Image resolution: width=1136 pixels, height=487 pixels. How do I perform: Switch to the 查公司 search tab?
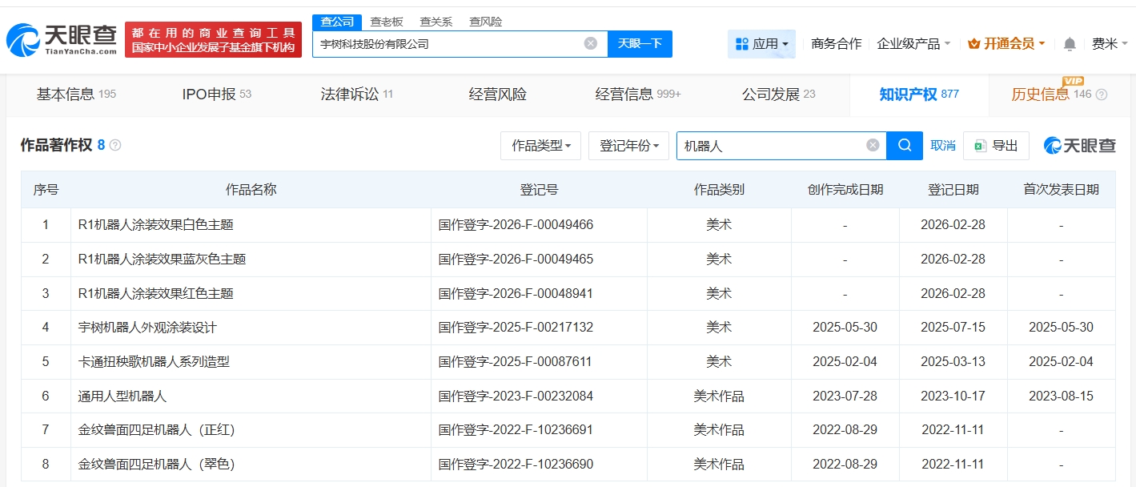[x=337, y=22]
